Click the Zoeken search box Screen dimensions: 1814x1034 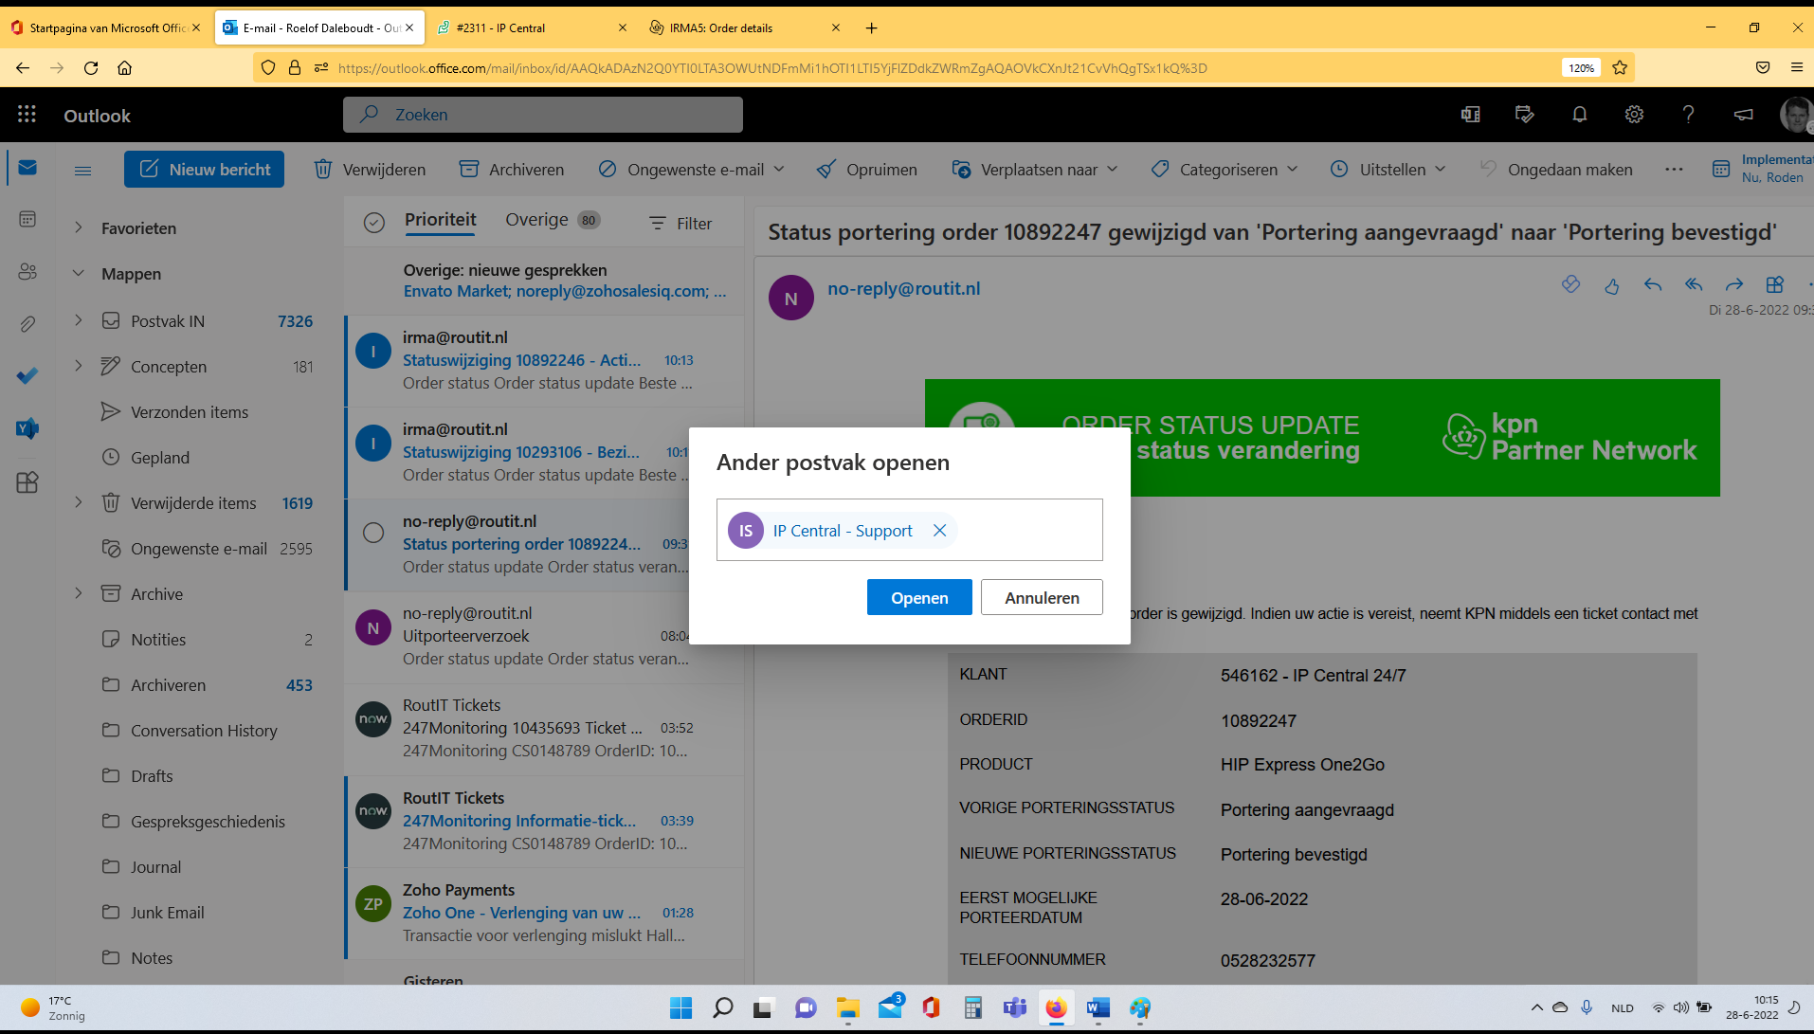pyautogui.click(x=543, y=115)
